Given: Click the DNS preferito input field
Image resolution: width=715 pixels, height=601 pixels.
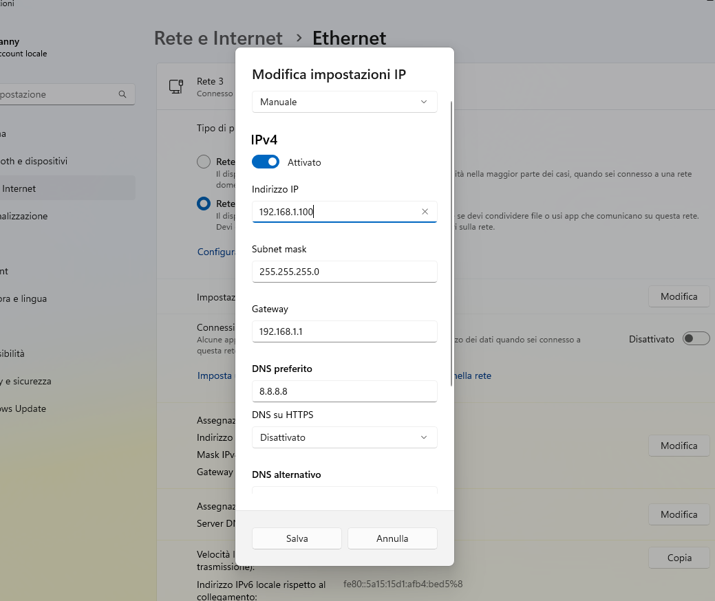Looking at the screenshot, I should [344, 391].
